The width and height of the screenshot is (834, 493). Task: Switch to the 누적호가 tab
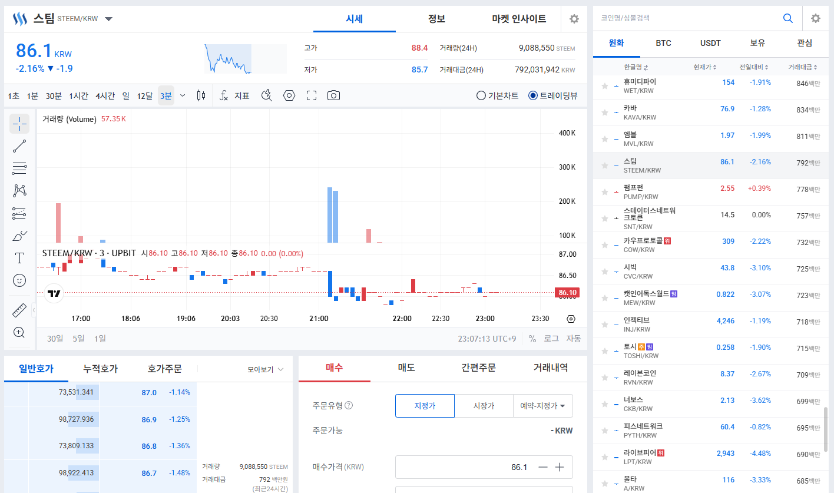[100, 369]
